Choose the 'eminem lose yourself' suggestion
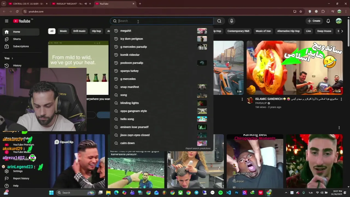This screenshot has height=197, width=350. tap(162, 127)
